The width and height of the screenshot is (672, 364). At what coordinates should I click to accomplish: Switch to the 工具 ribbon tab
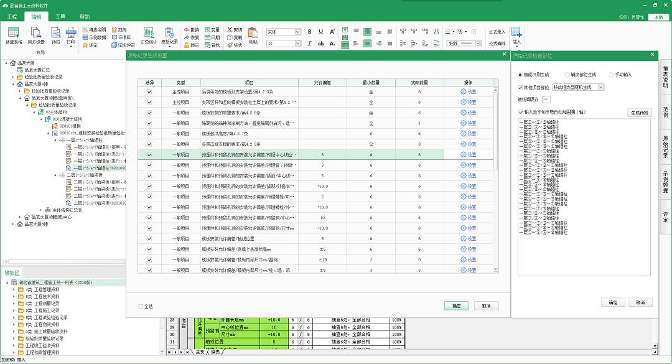tap(60, 17)
